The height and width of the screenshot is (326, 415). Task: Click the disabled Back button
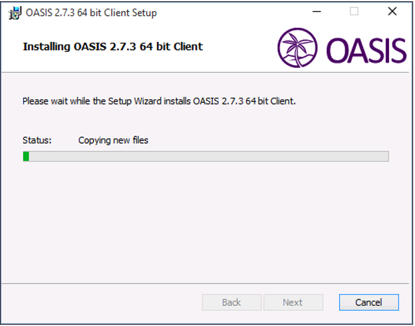pos(231,302)
